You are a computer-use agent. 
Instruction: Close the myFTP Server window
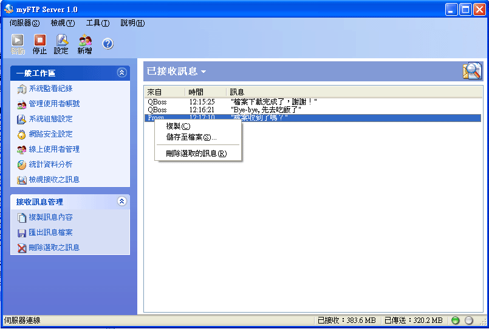coord(479,9)
